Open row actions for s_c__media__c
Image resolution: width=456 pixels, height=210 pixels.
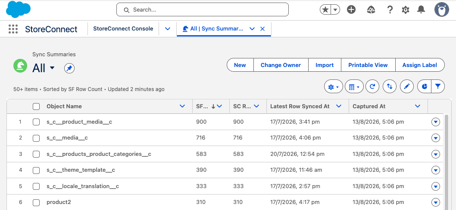(435, 138)
